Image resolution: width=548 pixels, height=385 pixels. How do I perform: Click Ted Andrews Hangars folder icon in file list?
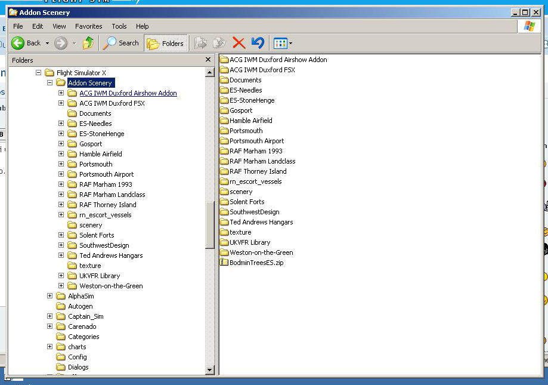pos(224,222)
